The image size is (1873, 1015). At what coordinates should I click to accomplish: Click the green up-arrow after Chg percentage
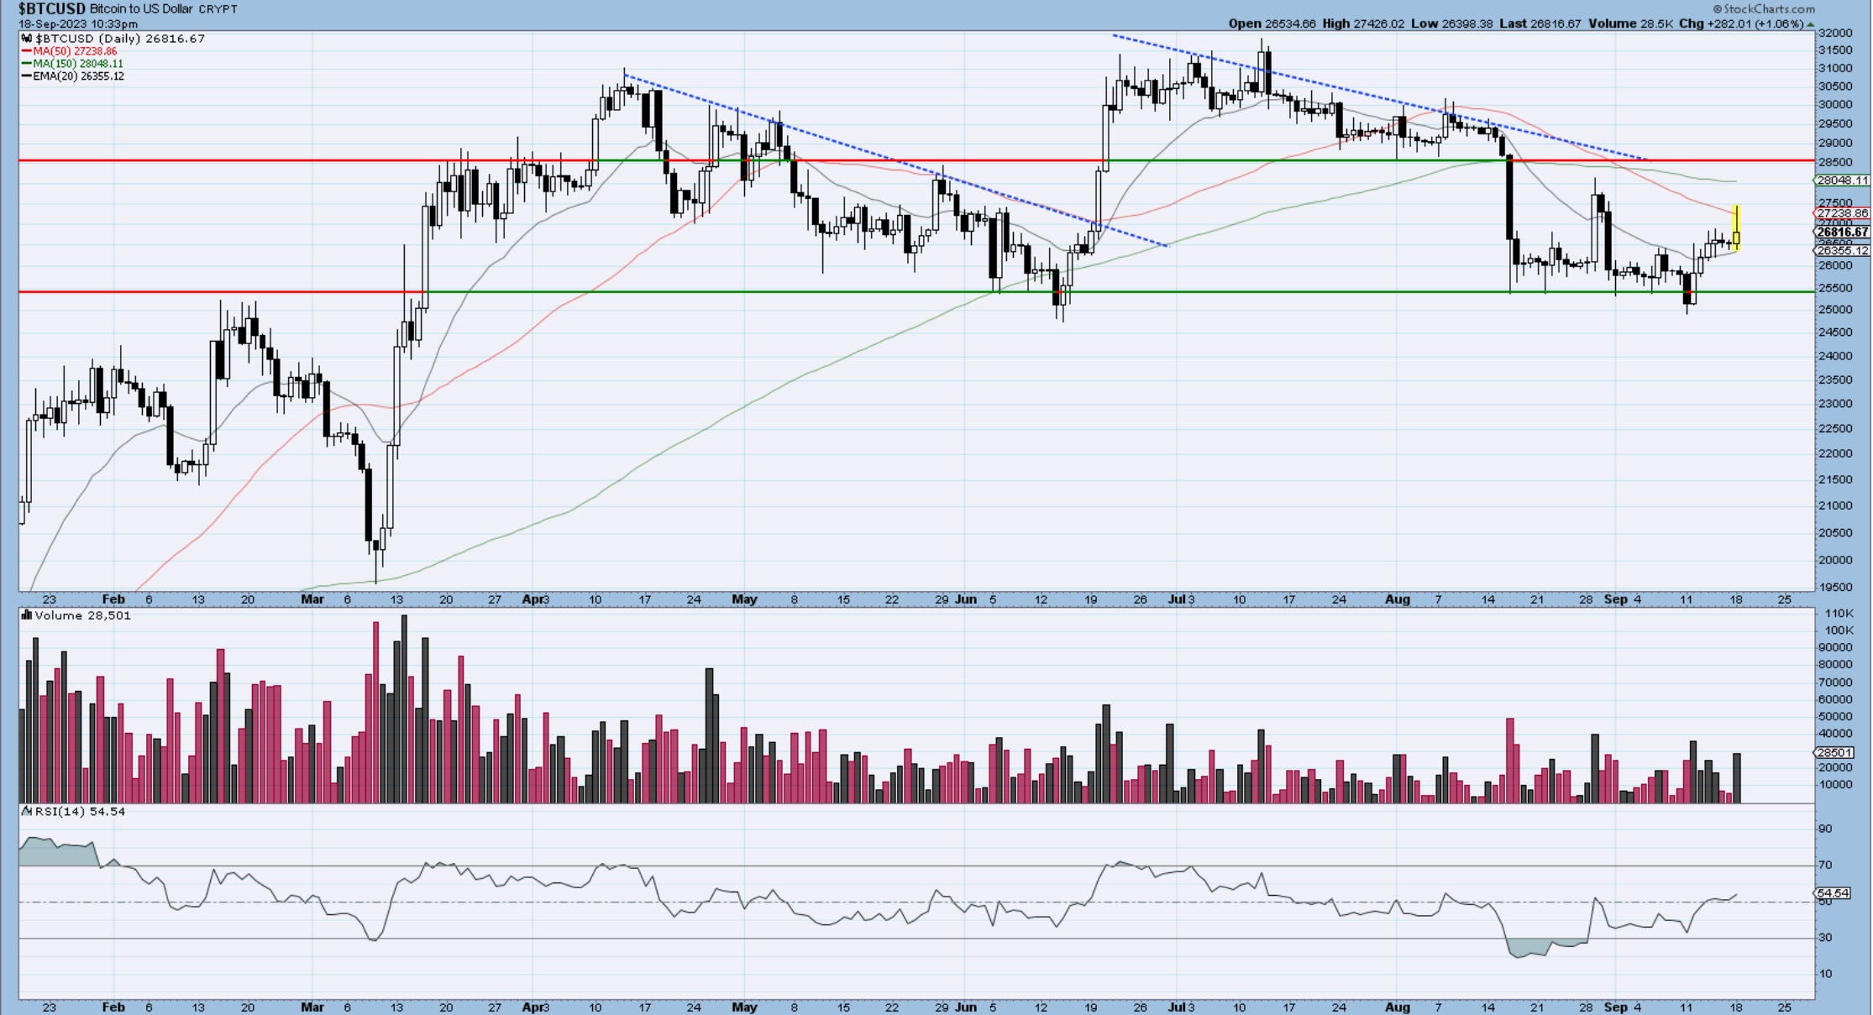[x=1810, y=24]
